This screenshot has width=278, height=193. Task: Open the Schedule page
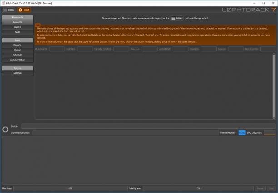click(17, 55)
